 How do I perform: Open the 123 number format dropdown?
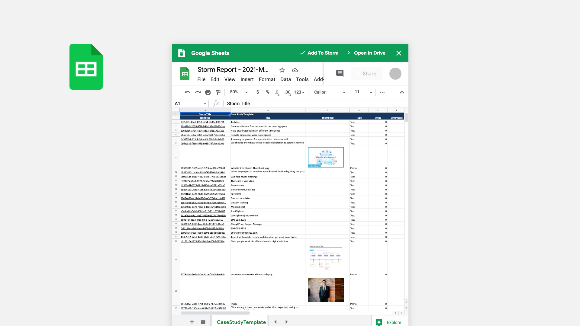click(x=299, y=92)
